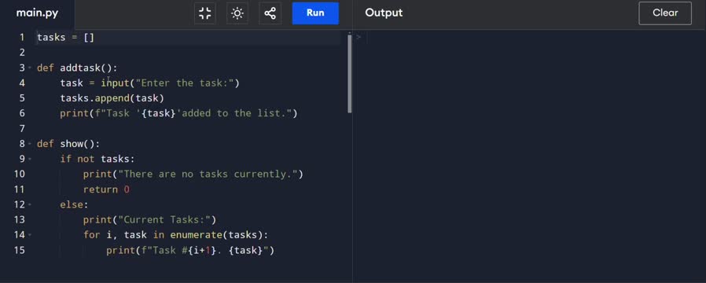This screenshot has width=706, height=283.
Task: Clear the output panel
Action: pyautogui.click(x=665, y=13)
